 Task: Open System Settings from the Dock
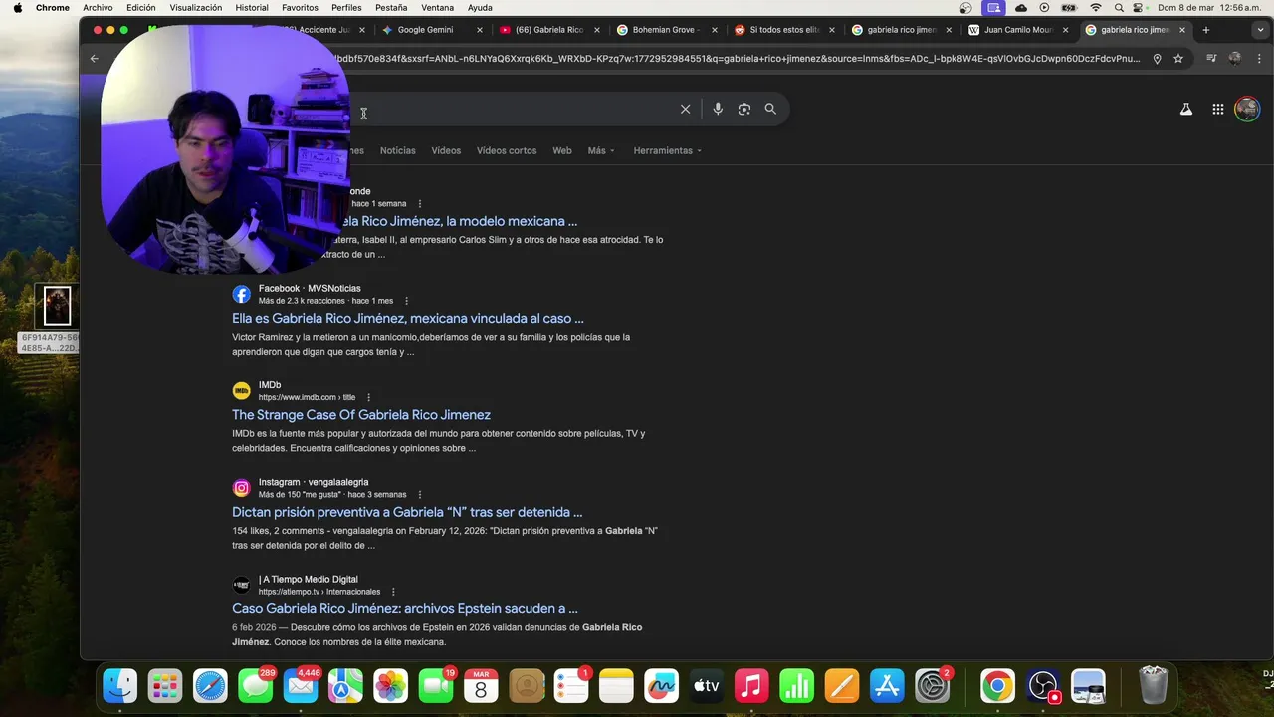[x=932, y=685]
